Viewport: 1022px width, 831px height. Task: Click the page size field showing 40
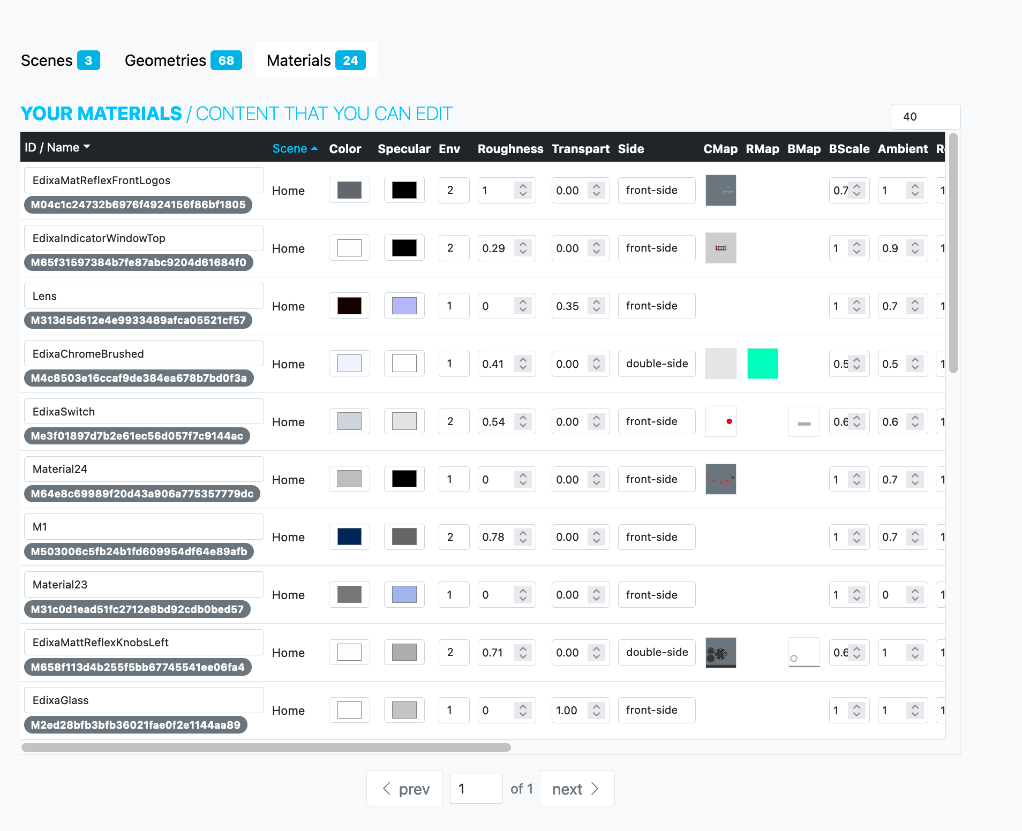pos(925,117)
